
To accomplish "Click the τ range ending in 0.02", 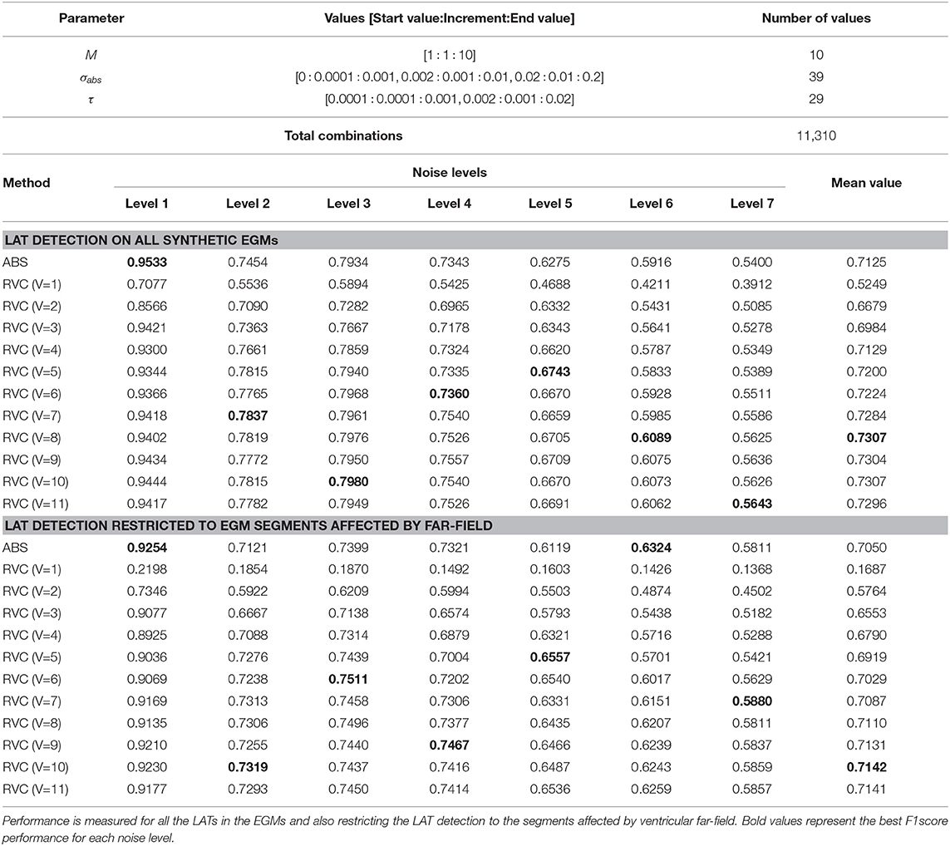I will click(x=450, y=99).
